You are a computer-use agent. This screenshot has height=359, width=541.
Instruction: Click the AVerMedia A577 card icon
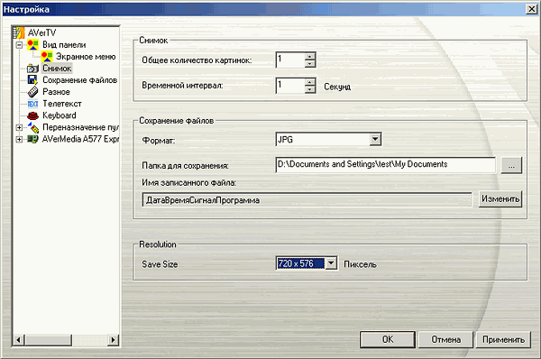[x=32, y=139]
